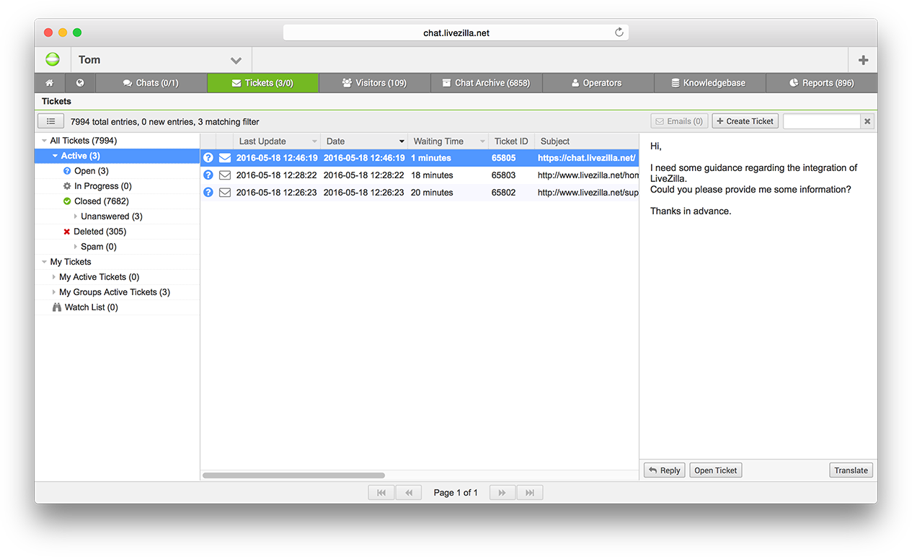
Task: Click envelope icon of ticket 65803
Action: (225, 175)
